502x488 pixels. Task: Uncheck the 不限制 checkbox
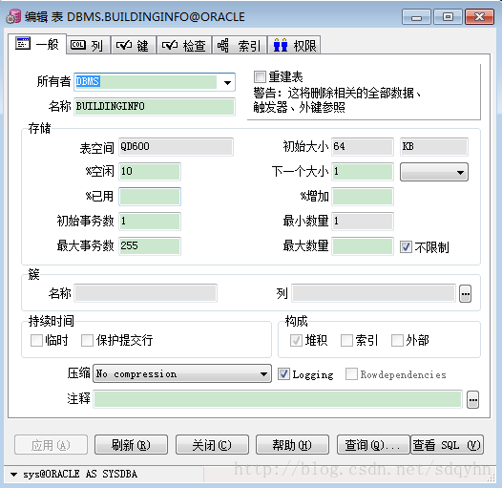406,246
